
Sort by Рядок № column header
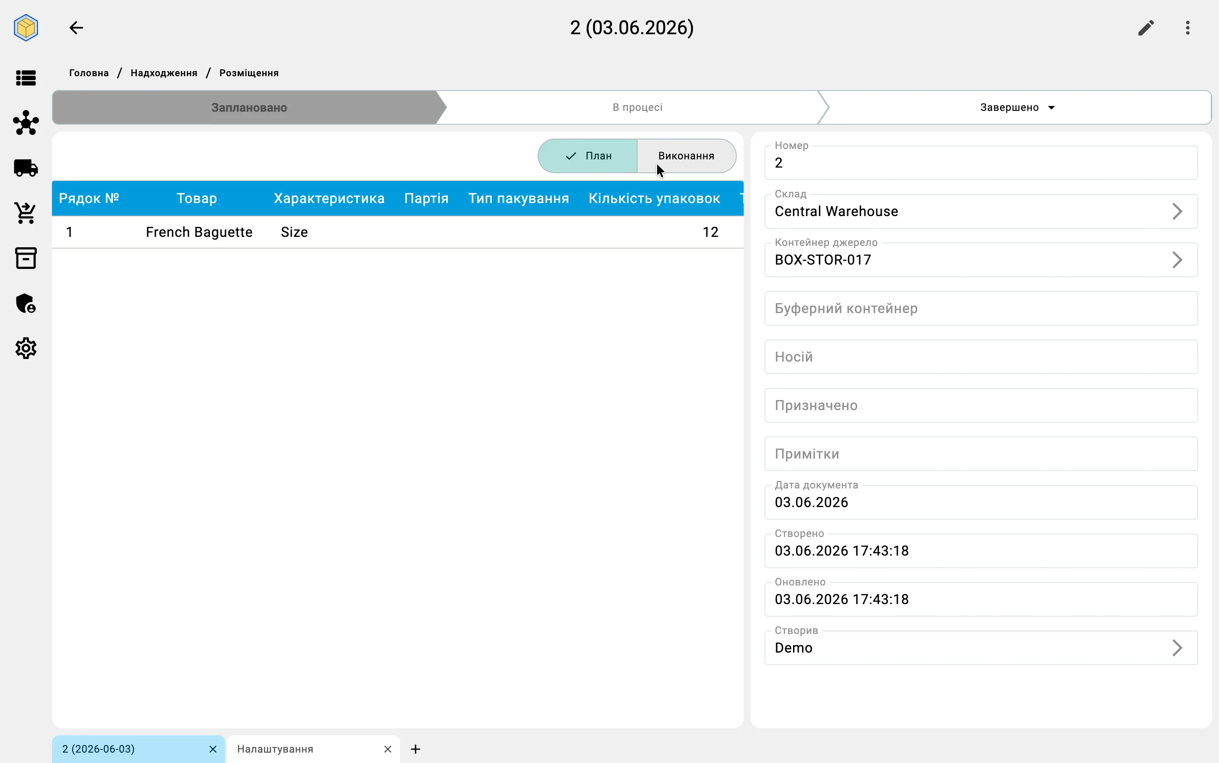[89, 198]
